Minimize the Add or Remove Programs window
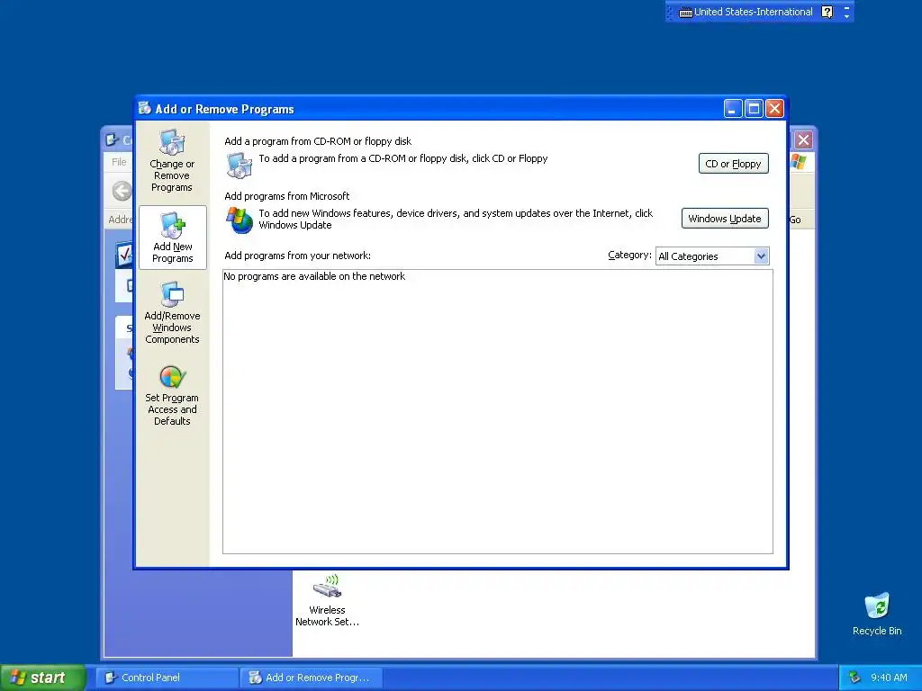922x691 pixels. point(733,109)
